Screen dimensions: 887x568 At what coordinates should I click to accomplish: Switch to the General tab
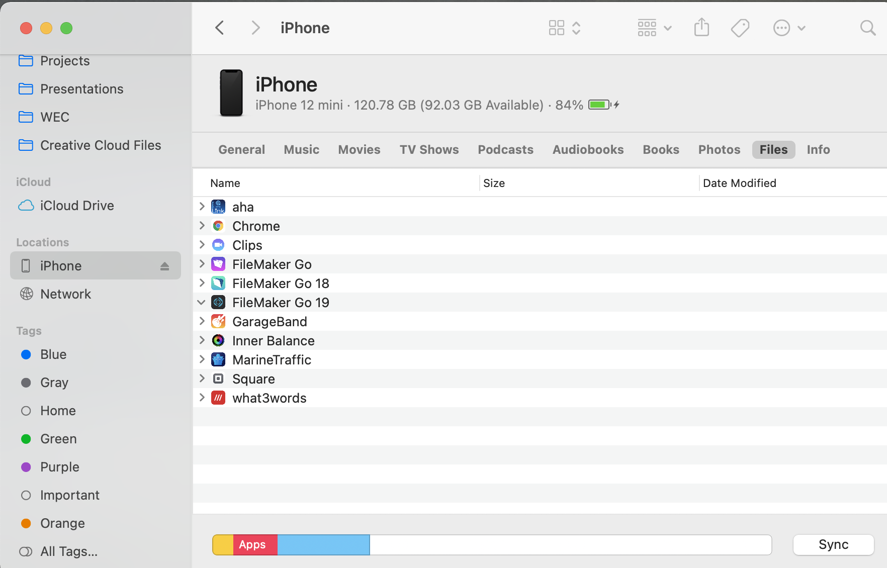(241, 150)
